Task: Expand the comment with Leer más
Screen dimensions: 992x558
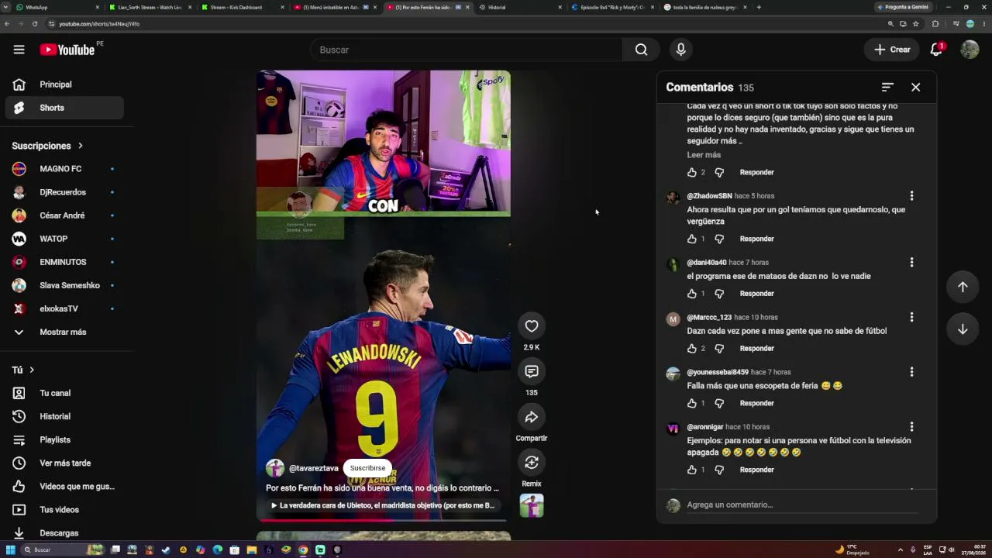Action: pos(704,155)
